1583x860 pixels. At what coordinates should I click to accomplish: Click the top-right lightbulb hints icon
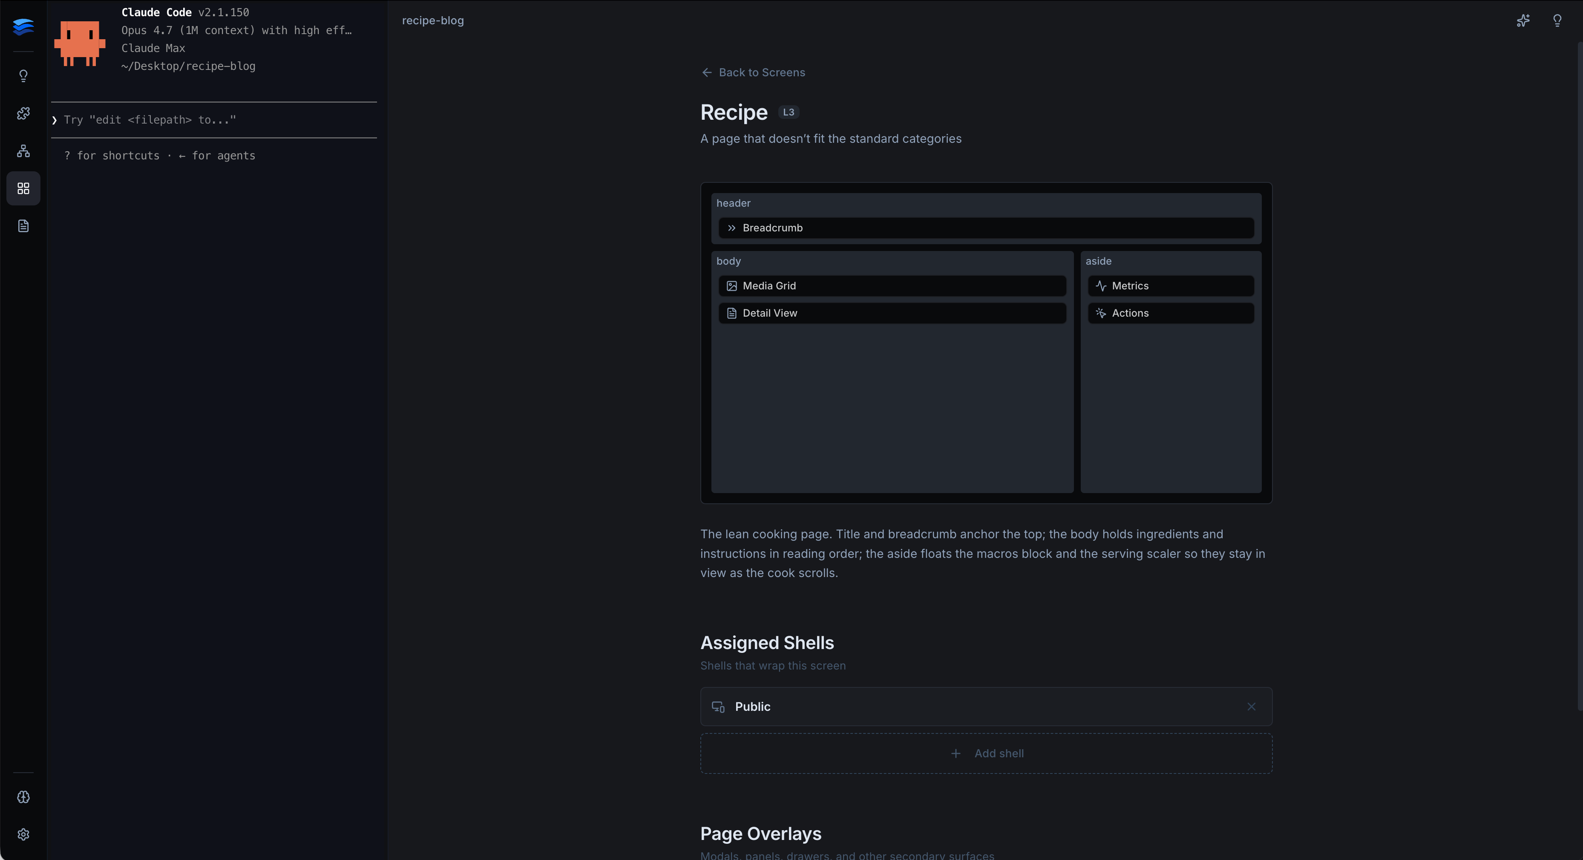(1557, 21)
